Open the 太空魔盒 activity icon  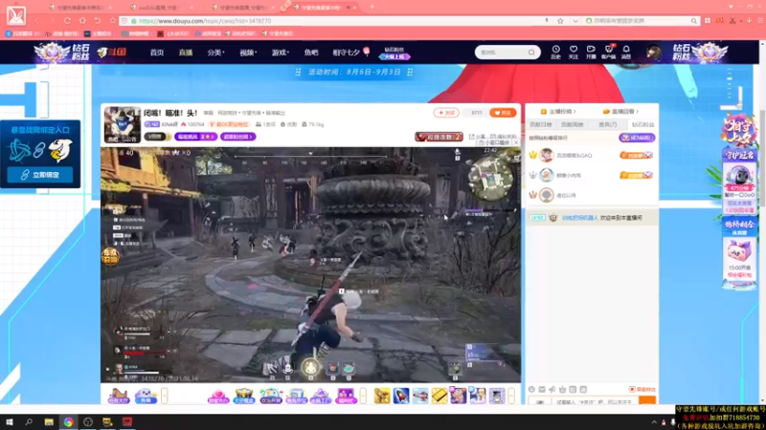(x=244, y=396)
